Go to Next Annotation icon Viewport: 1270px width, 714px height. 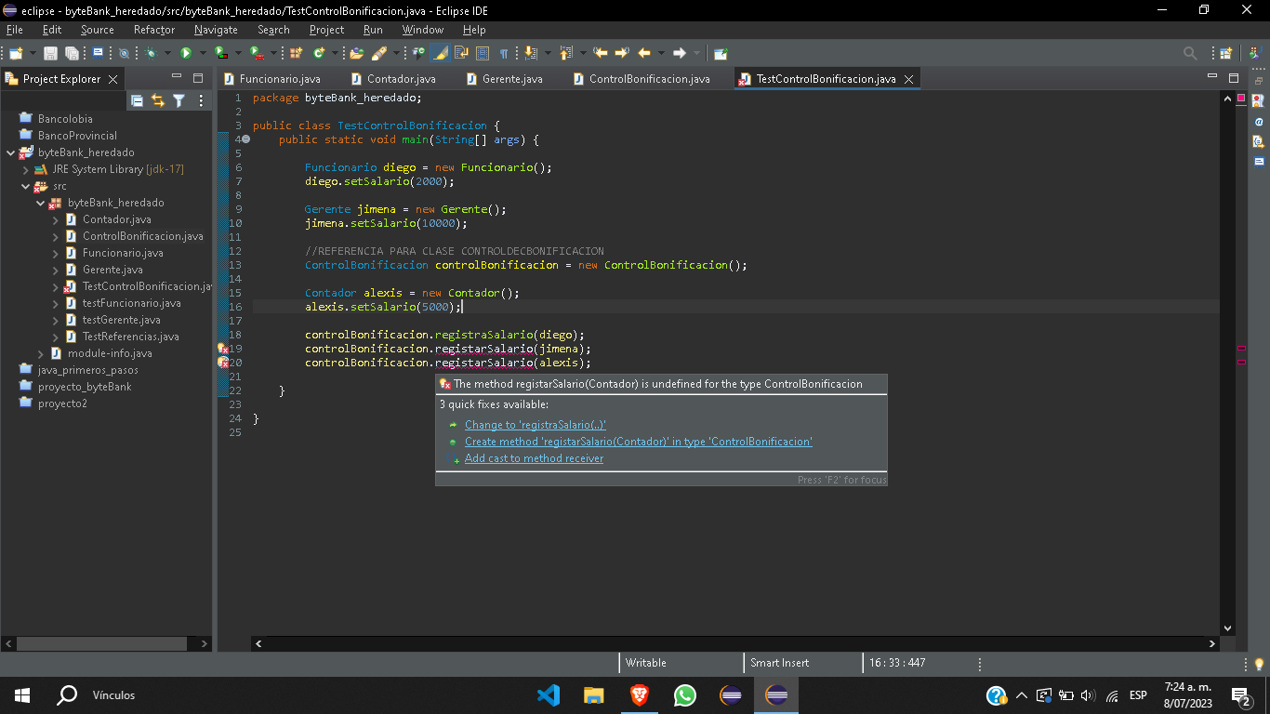pos(530,53)
